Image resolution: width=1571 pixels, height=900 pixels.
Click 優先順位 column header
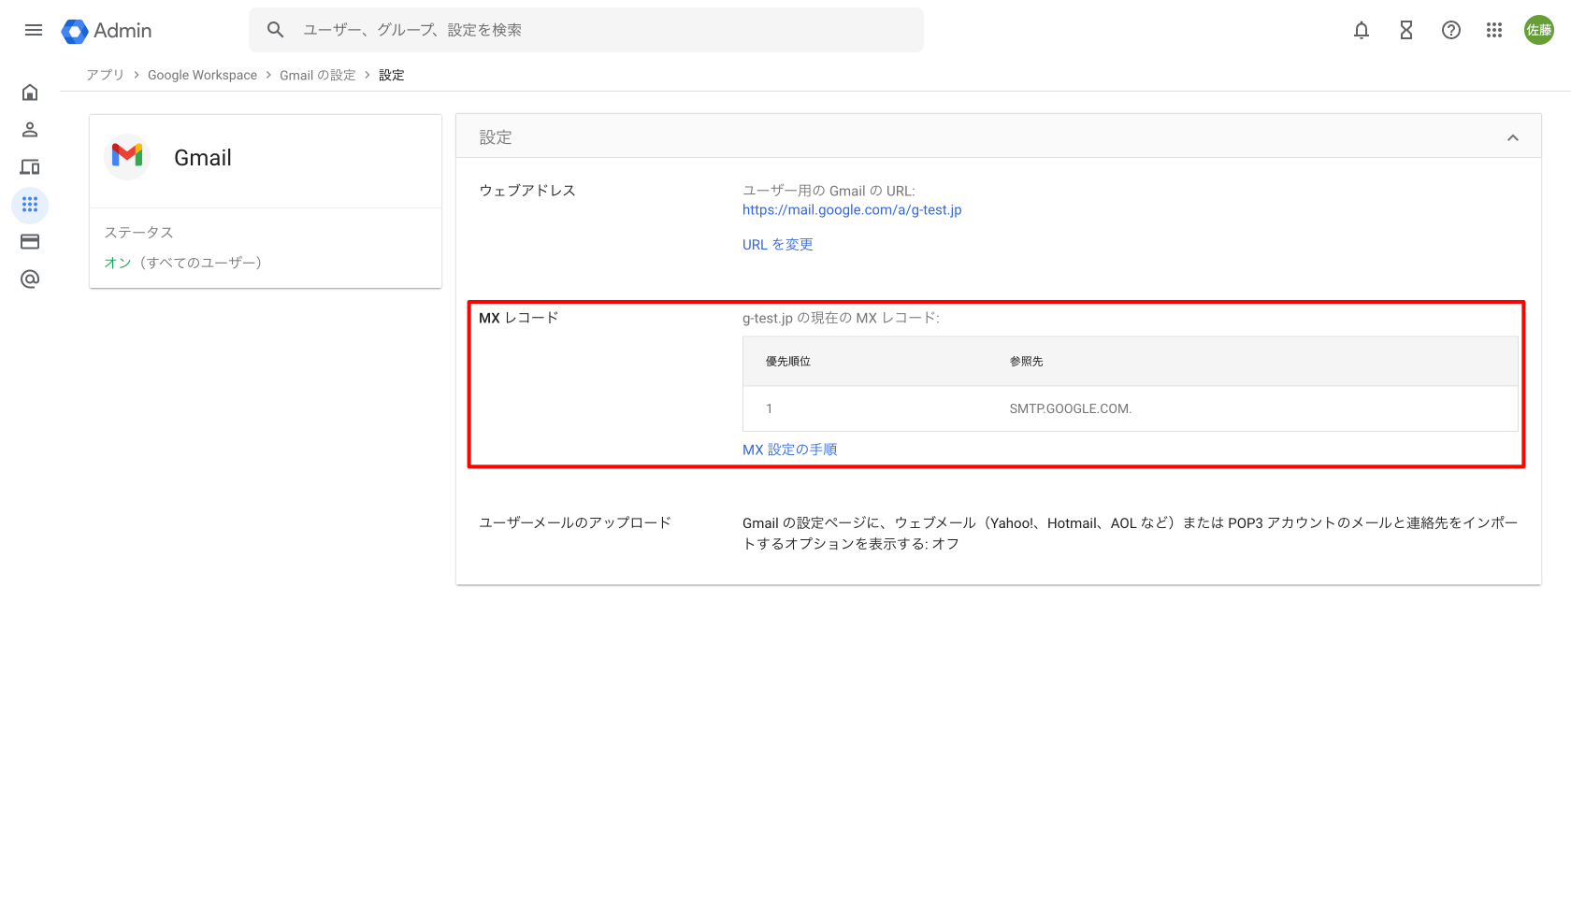click(788, 361)
